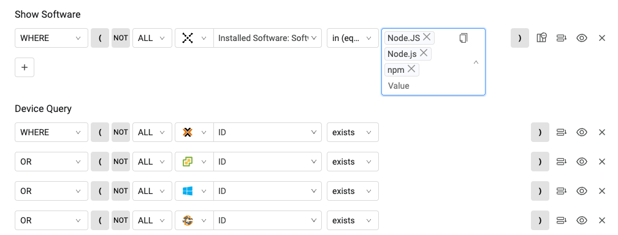Toggle eye icon in last query row

click(582, 220)
